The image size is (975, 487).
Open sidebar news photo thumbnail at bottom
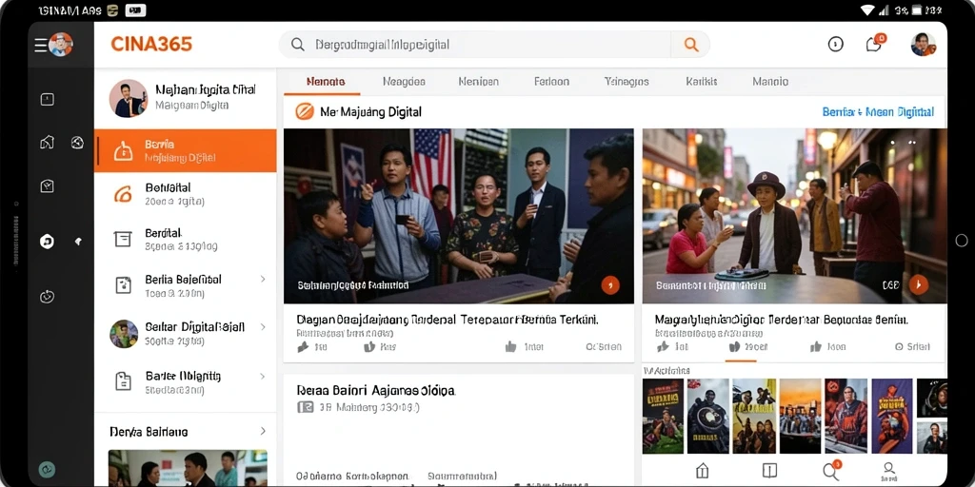tap(188, 468)
